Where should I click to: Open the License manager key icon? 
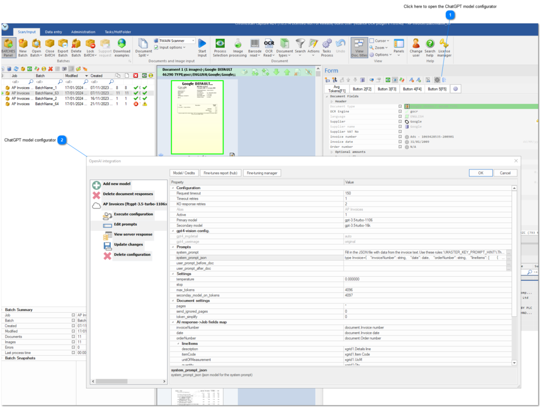444,44
